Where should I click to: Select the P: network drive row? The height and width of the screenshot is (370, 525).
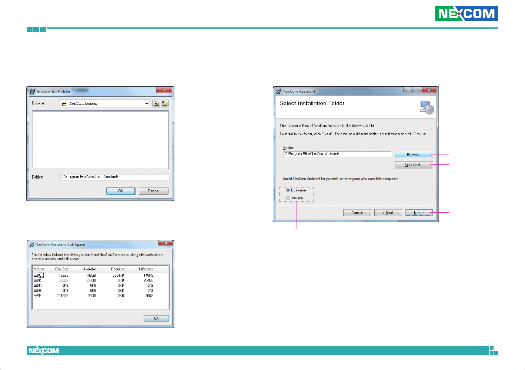pos(93,296)
